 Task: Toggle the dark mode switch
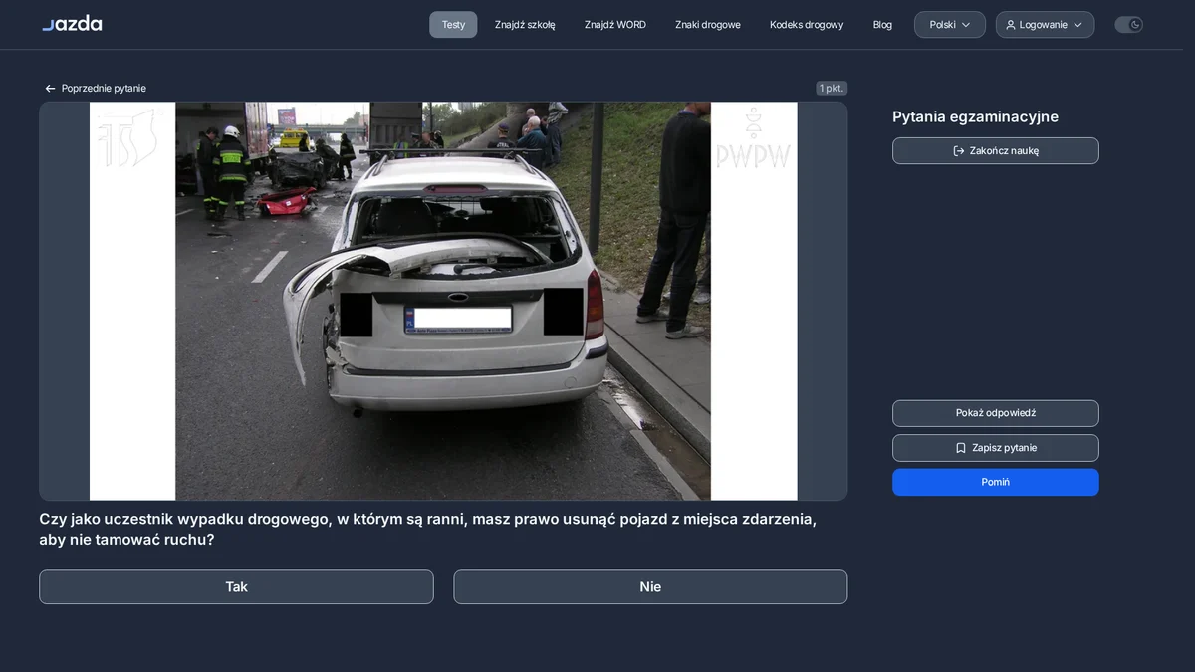(1128, 25)
